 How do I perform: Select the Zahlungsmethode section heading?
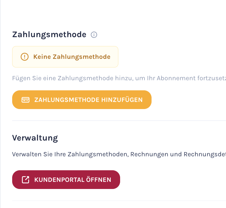(49, 35)
